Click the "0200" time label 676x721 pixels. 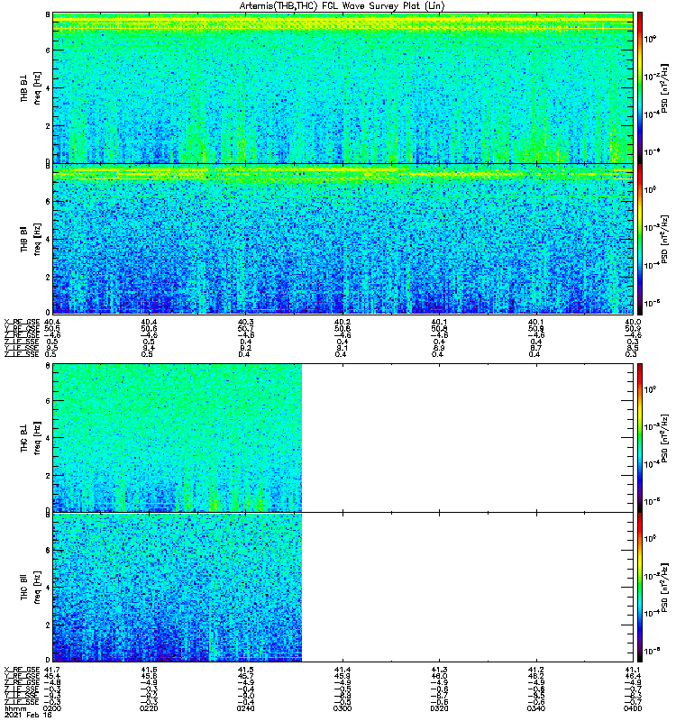(51, 708)
